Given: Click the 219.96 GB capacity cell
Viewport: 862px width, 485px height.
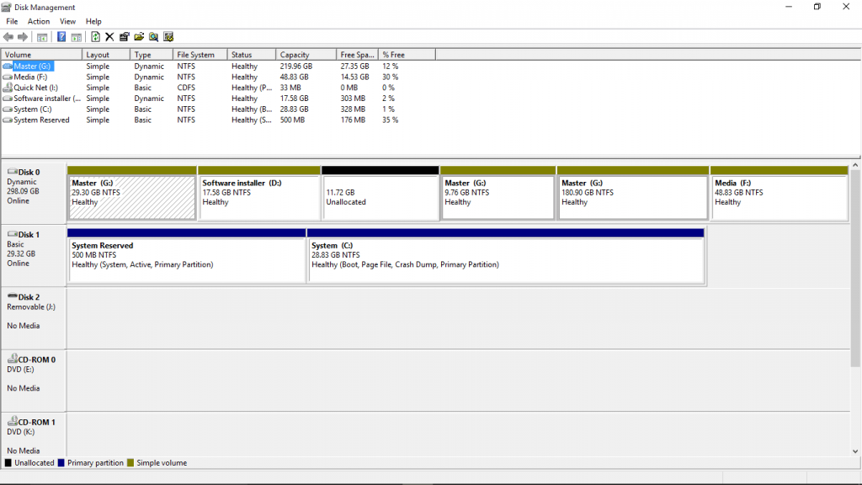Looking at the screenshot, I should 295,66.
